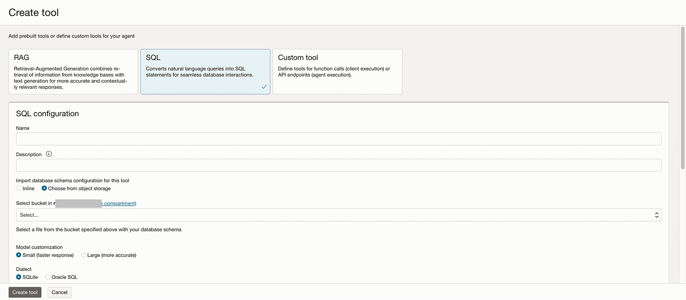Click the 'Select a file from the bucket' text
The height and width of the screenshot is (300, 686).
98,229
